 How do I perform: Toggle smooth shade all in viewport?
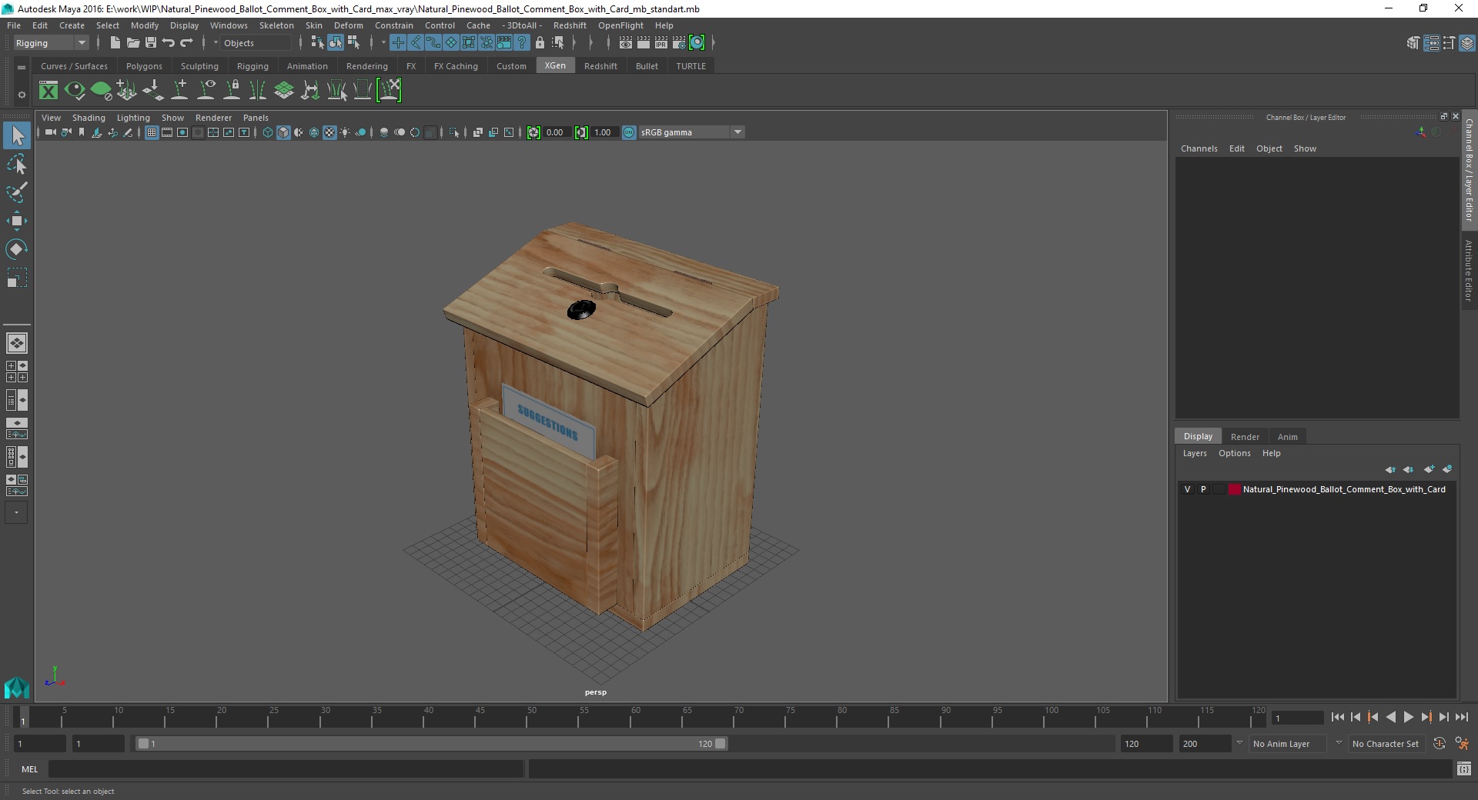tap(283, 132)
